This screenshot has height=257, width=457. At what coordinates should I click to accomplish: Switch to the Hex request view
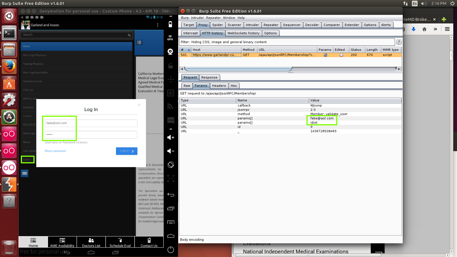[x=234, y=86]
